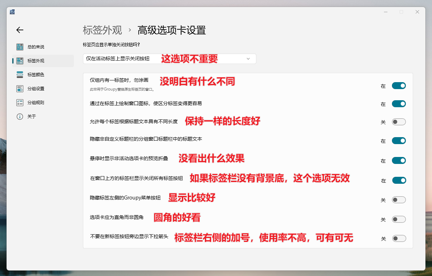Click the 分组规则 sidebar icon
Image resolution: width=432 pixels, height=276 pixels.
coord(20,103)
